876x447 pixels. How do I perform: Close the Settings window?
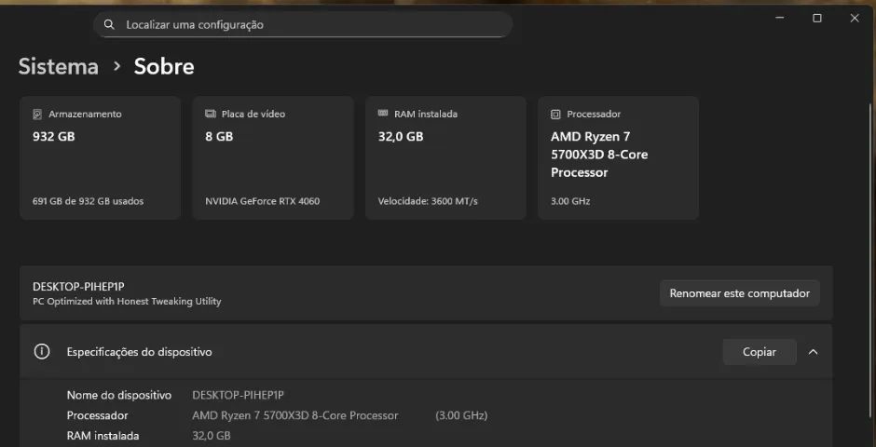point(855,18)
